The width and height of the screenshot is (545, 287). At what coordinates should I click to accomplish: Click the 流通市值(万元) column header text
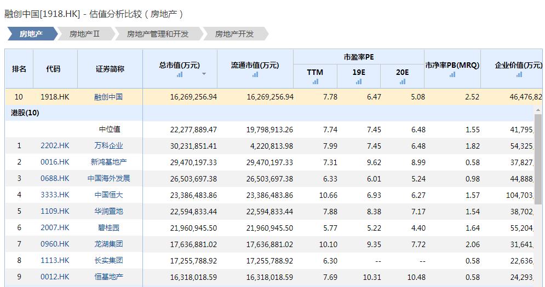[x=255, y=65]
